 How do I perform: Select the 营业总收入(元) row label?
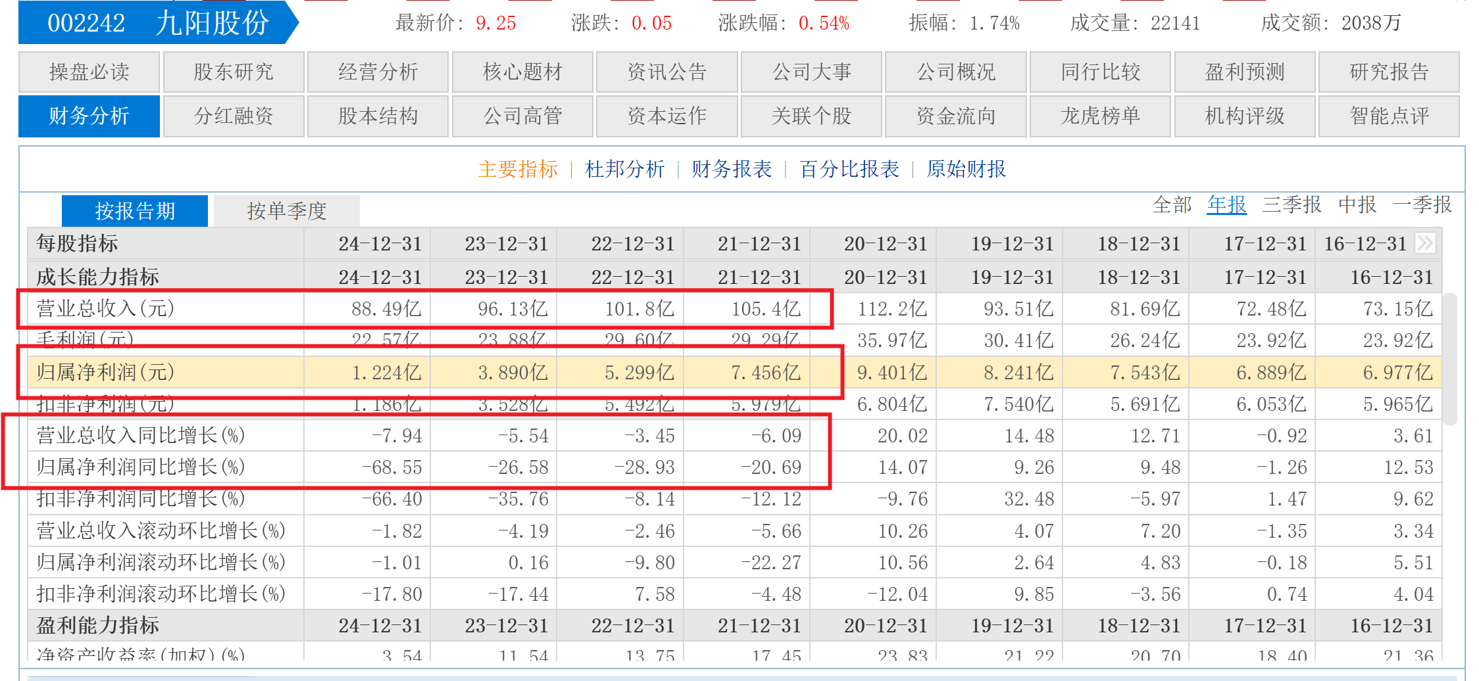pyautogui.click(x=105, y=308)
